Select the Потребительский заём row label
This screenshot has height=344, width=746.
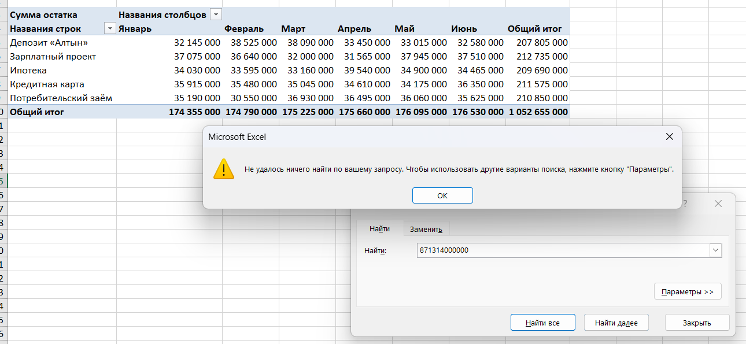point(62,98)
